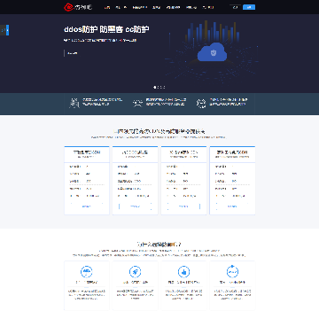Image resolution: width=319 pixels, height=319 pixels.
Task: Click the blue register button in header
Action: point(249,7)
